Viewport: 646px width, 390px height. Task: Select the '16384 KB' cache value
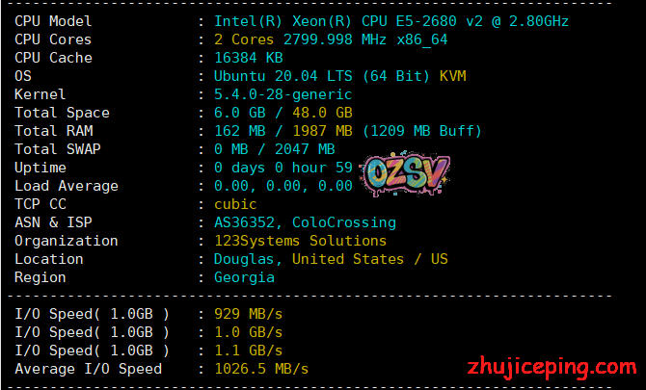(x=248, y=58)
